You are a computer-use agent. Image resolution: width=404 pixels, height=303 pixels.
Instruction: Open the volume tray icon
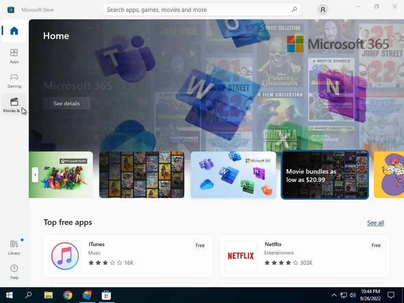pos(353,295)
